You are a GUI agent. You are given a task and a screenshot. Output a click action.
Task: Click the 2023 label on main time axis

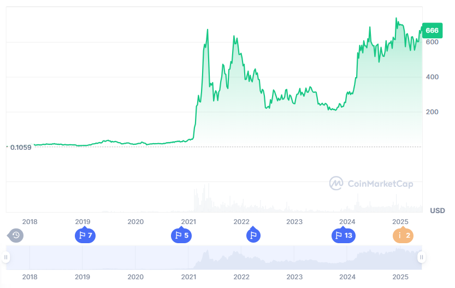coord(294,221)
